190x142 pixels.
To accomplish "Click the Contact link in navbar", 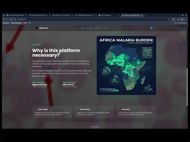I will (105, 28).
